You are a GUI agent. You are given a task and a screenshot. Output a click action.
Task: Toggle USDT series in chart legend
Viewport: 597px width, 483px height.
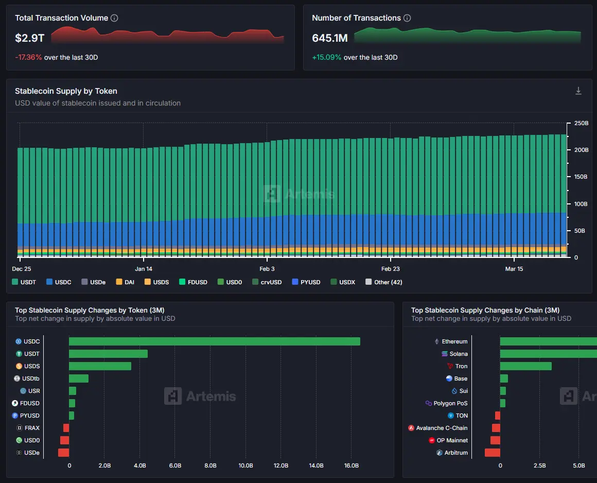(24, 282)
